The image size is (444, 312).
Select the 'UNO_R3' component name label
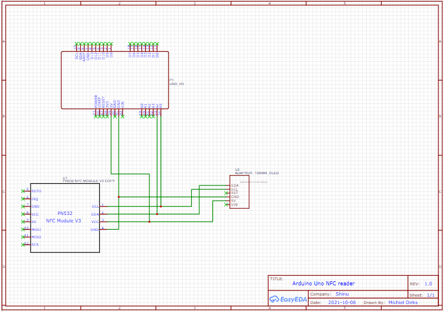point(177,84)
